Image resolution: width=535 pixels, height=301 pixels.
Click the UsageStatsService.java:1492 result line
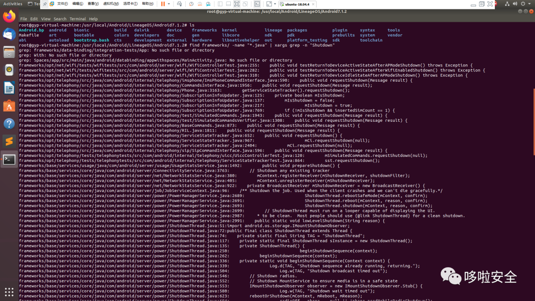[179, 165]
